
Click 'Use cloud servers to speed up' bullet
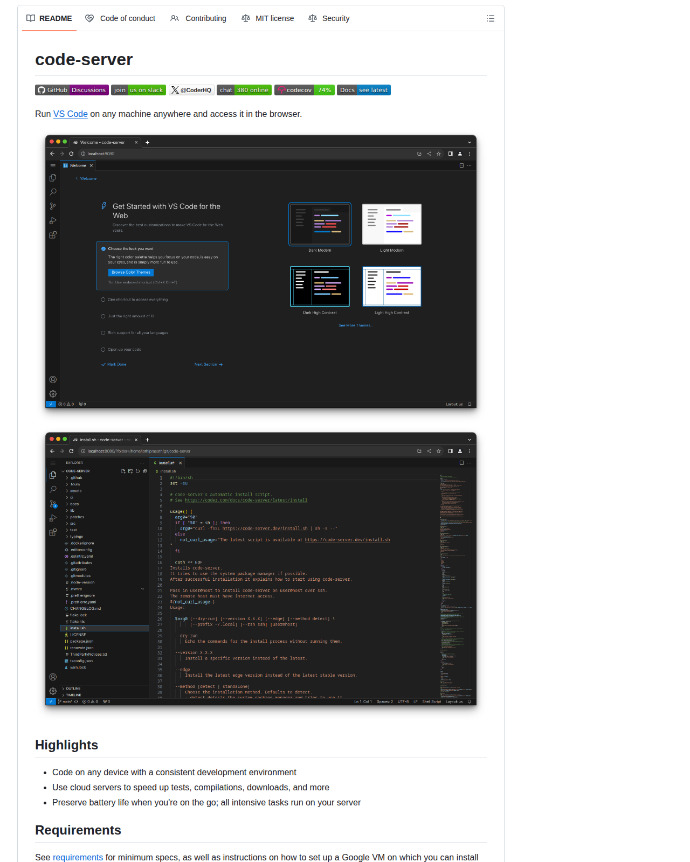click(x=191, y=788)
